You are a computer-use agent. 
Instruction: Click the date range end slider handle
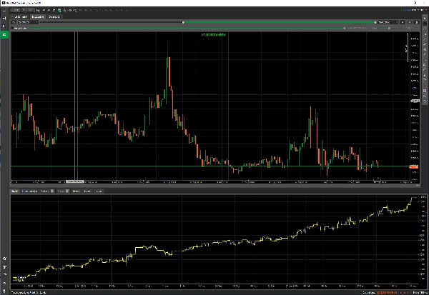[375, 22]
